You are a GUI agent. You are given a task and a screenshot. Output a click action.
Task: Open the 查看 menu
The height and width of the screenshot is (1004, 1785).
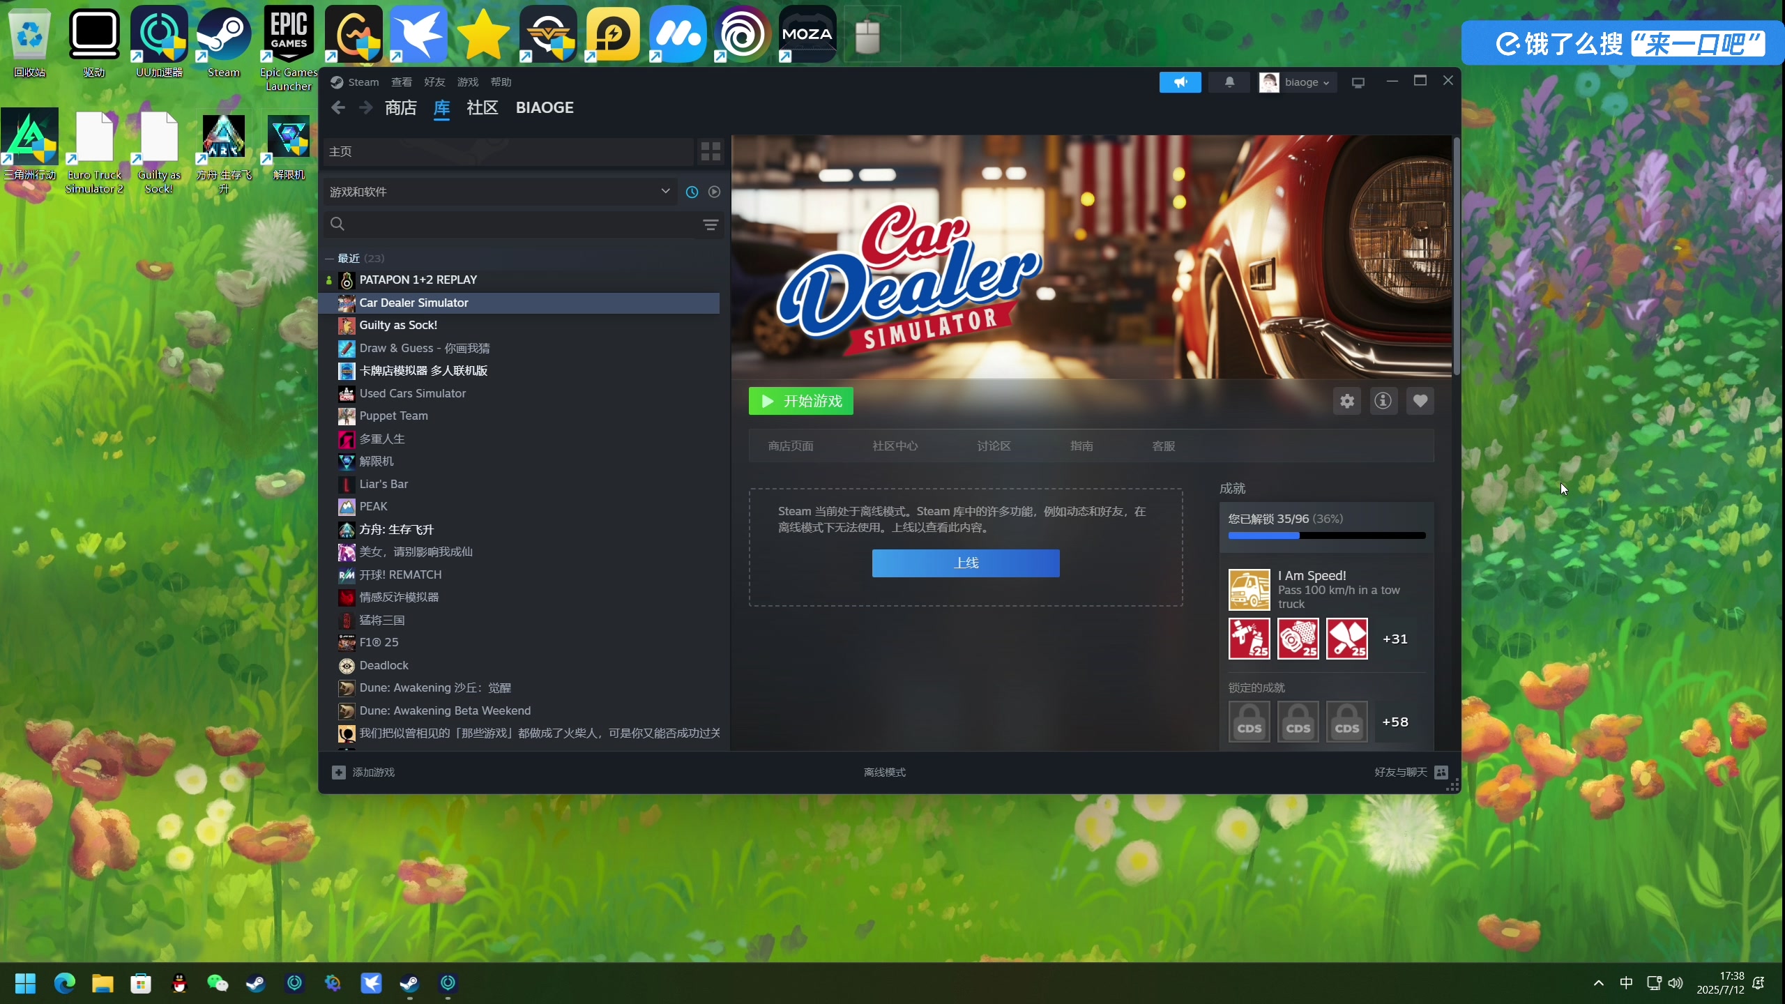402,82
